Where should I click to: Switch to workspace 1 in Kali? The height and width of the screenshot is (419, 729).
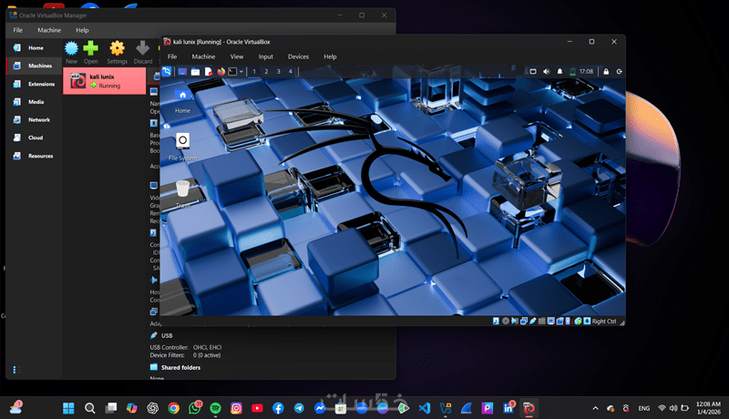click(x=254, y=72)
